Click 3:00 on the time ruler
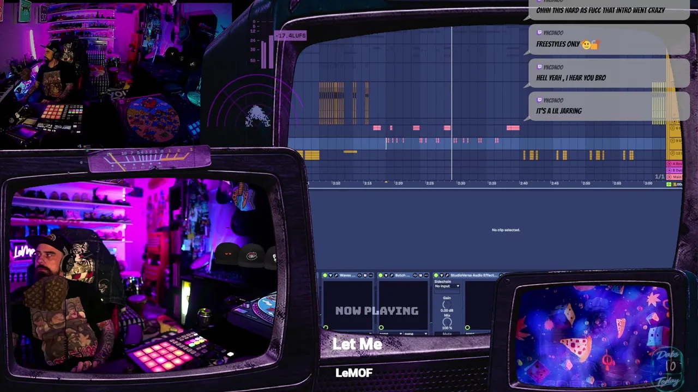 coord(648,183)
